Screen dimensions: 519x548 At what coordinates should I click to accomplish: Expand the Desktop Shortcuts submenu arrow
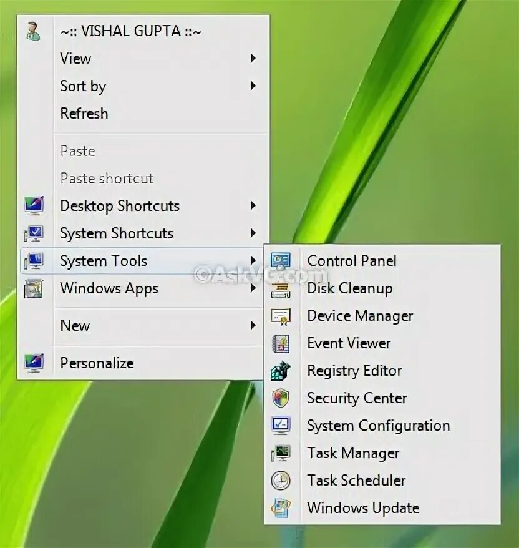pos(253,205)
